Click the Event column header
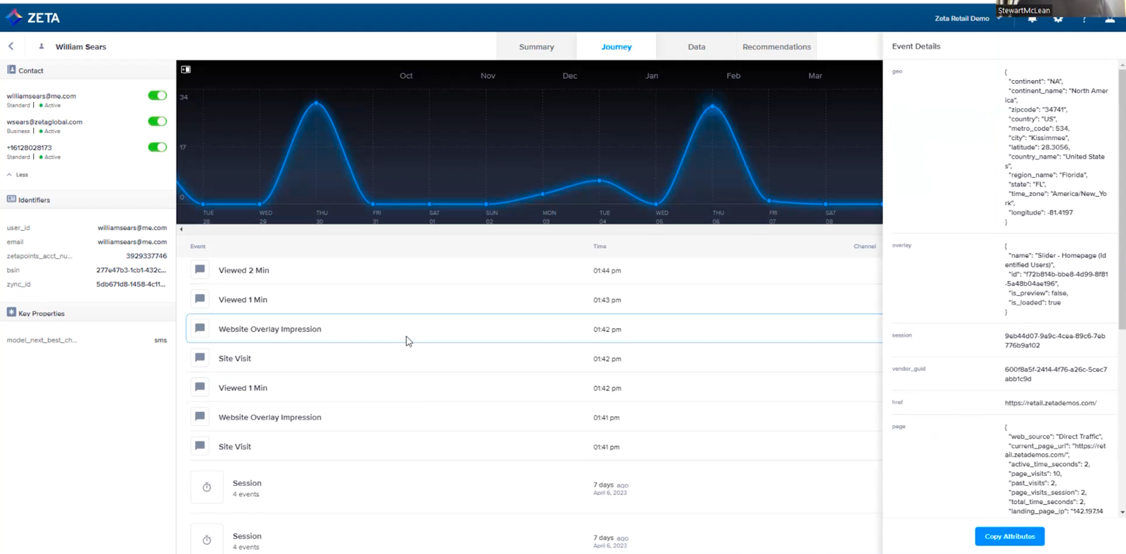The width and height of the screenshot is (1126, 554). [198, 246]
